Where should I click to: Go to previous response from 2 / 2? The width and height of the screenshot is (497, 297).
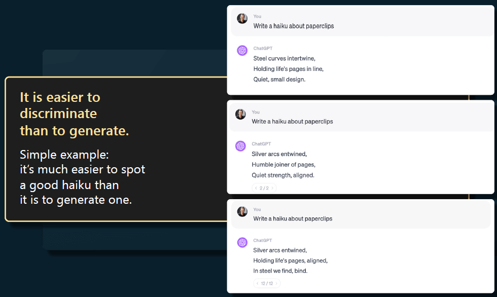[256, 188]
